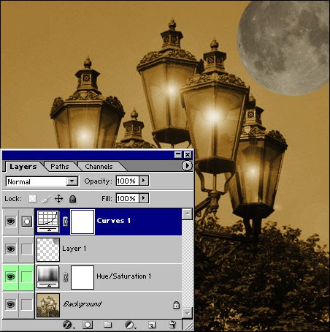The width and height of the screenshot is (330, 332).
Task: Open the Opacity slider arrow
Action: (144, 181)
